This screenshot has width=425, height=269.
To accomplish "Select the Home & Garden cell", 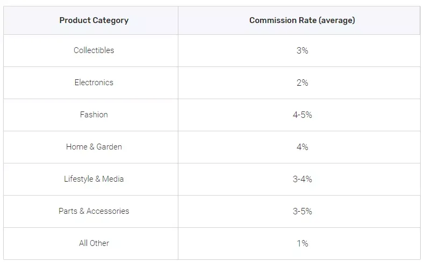I will [91, 147].
